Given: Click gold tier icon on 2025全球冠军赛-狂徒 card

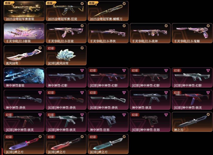Looking at the screenshot, I should (82, 4).
